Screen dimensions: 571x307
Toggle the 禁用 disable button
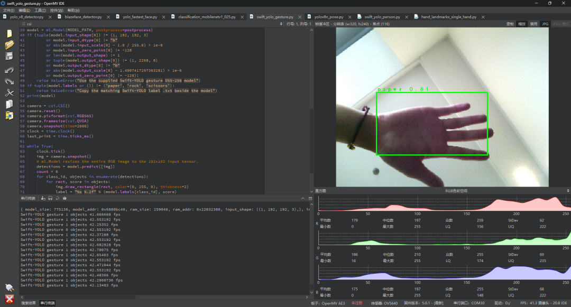[x=533, y=24]
